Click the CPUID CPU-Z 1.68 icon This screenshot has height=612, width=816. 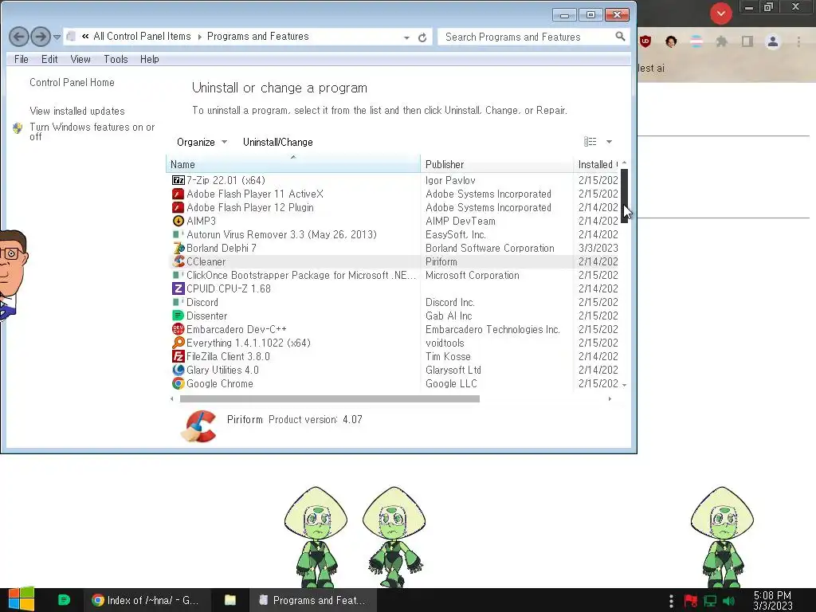click(178, 288)
